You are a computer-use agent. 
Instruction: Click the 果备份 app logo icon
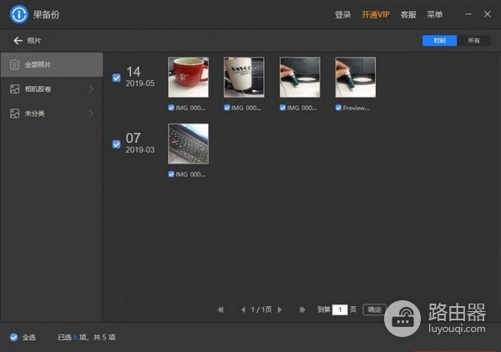(16, 14)
